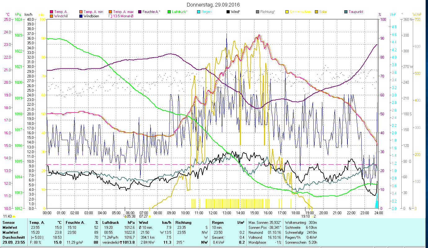
Task: Click the Windchill legend swatch
Action: pos(51,16)
